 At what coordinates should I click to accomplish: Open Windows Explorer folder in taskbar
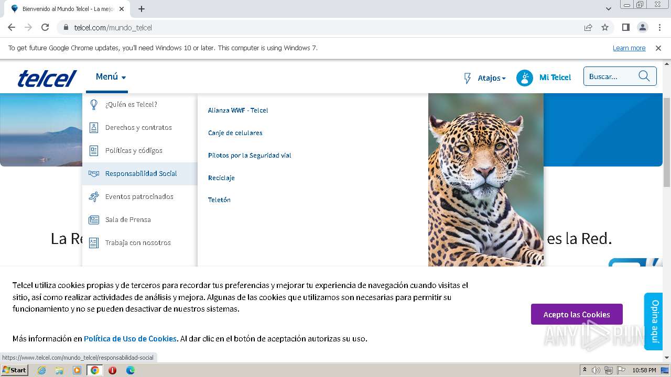[59, 370]
